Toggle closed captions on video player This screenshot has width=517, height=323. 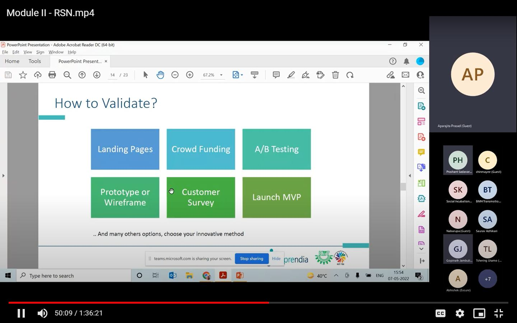click(x=441, y=313)
